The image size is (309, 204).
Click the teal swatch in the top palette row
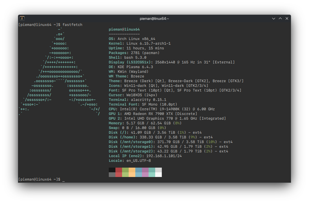(152, 170)
